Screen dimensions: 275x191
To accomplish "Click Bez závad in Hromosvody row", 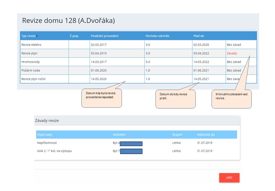I will coord(234,62).
